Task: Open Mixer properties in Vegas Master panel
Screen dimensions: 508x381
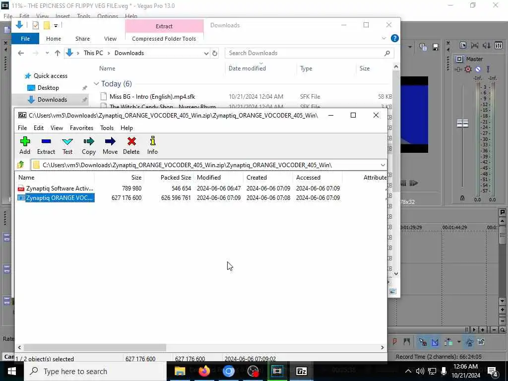Action: [x=463, y=45]
